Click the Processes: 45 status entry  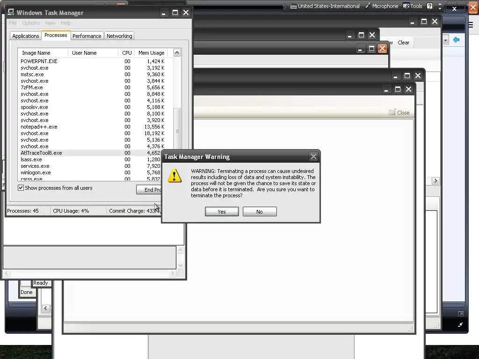23,211
